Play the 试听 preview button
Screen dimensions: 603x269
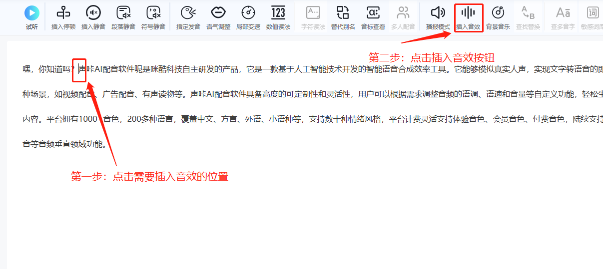click(32, 17)
